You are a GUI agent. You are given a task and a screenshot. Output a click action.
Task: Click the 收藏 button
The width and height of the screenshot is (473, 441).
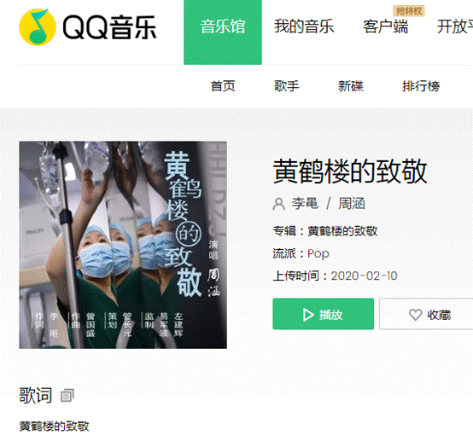coord(426,314)
